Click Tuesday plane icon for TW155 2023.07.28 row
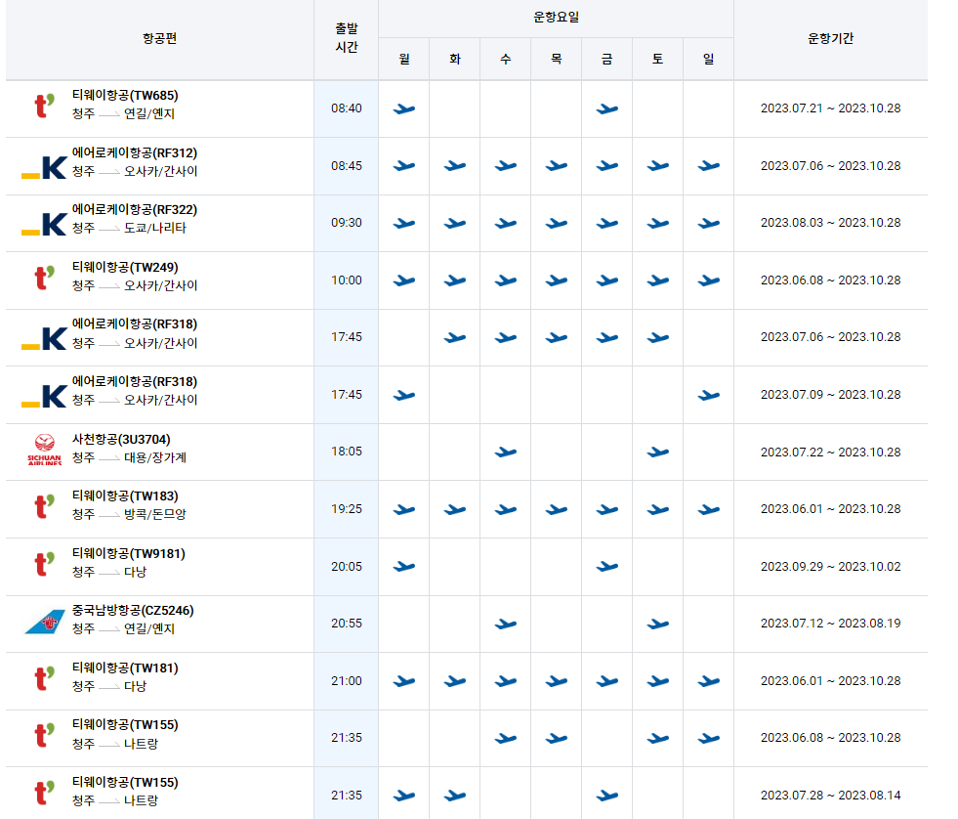Viewport: 958px width, 819px height. pos(454,796)
